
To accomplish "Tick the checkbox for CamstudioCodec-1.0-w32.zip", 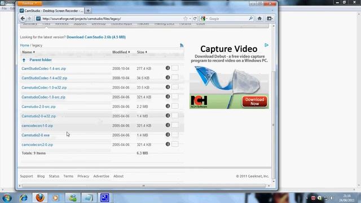I will 175,87.
